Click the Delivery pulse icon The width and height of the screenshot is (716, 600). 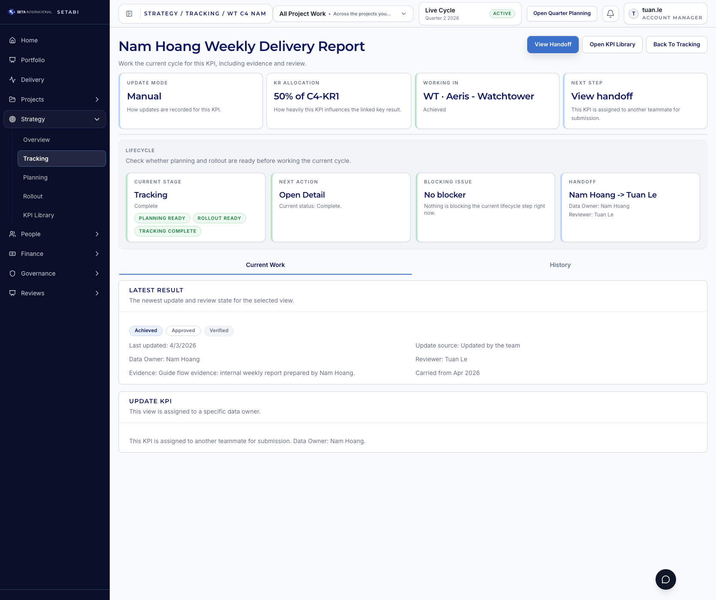pos(12,80)
